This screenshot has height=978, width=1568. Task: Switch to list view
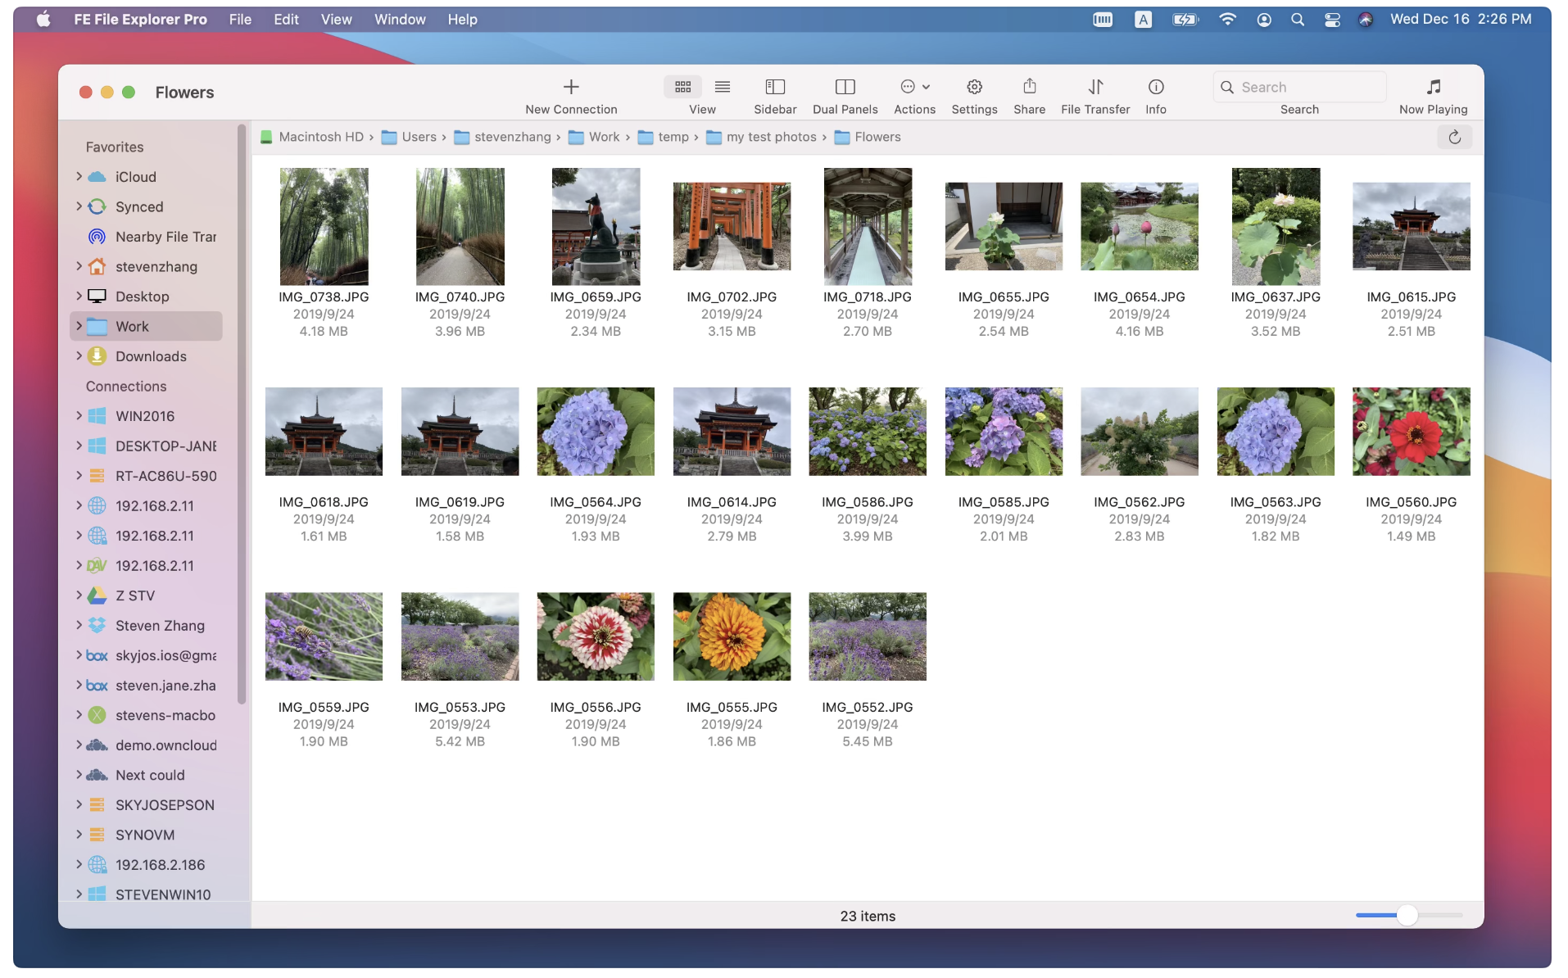722,87
